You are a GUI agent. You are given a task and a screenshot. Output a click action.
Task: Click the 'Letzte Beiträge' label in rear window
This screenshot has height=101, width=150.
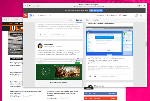pyautogui.click(x=16, y=59)
